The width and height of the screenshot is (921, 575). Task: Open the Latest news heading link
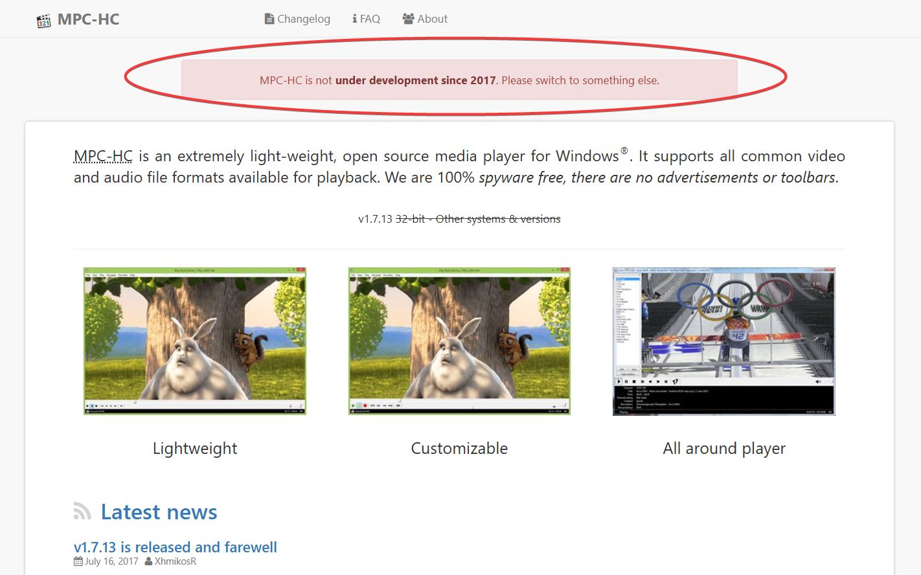(x=159, y=512)
